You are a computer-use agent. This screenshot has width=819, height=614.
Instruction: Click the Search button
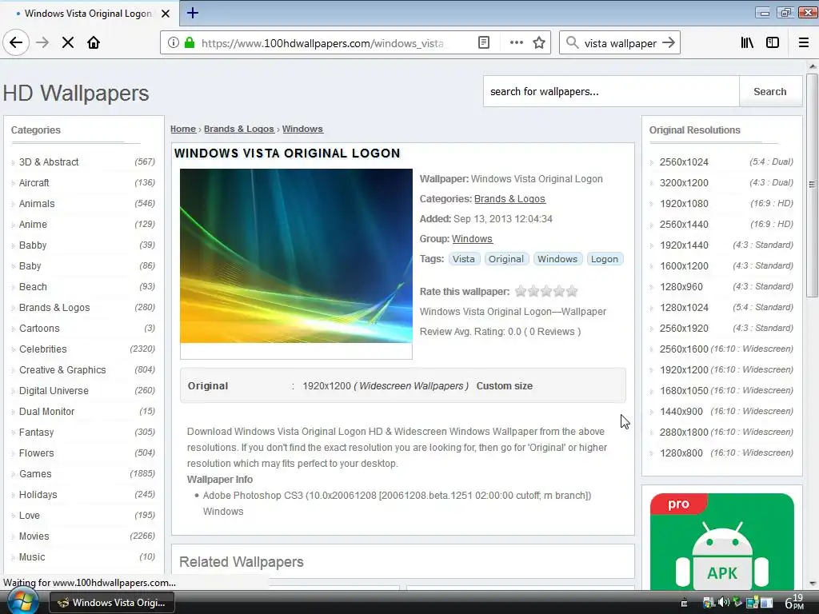click(x=770, y=91)
